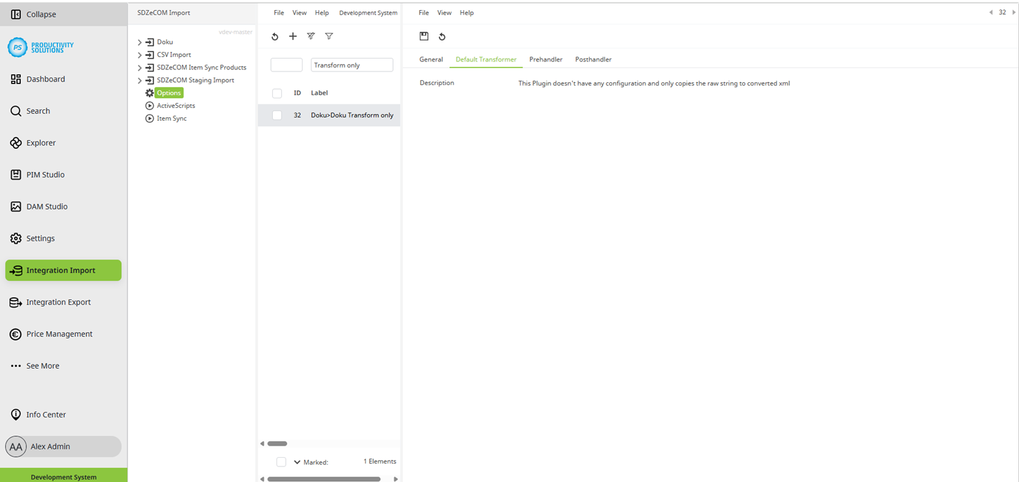Screen dimensions: 1019x482
Task: Add a new option with the plus icon
Action: pos(292,36)
